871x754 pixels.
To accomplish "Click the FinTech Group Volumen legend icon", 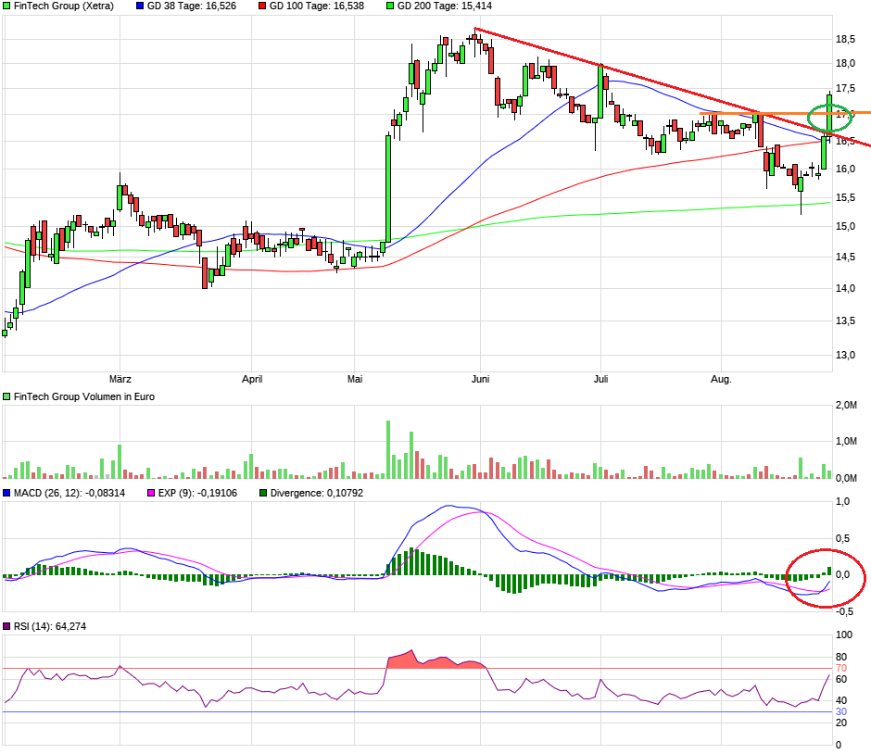I will 7,396.
